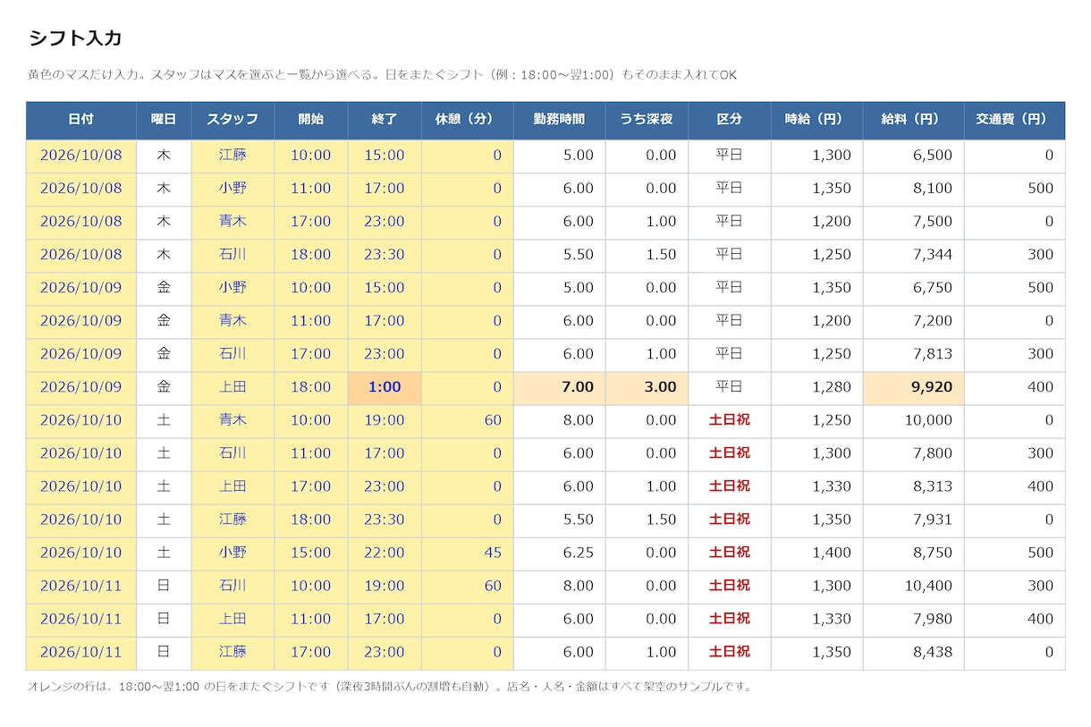1091x727 pixels.
Task: Select the 8,313 salary cell
Action: (913, 486)
